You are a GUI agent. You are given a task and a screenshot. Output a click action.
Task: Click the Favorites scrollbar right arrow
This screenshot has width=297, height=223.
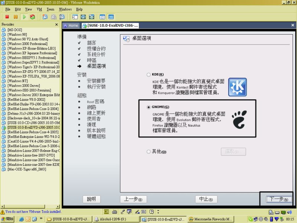58,207
